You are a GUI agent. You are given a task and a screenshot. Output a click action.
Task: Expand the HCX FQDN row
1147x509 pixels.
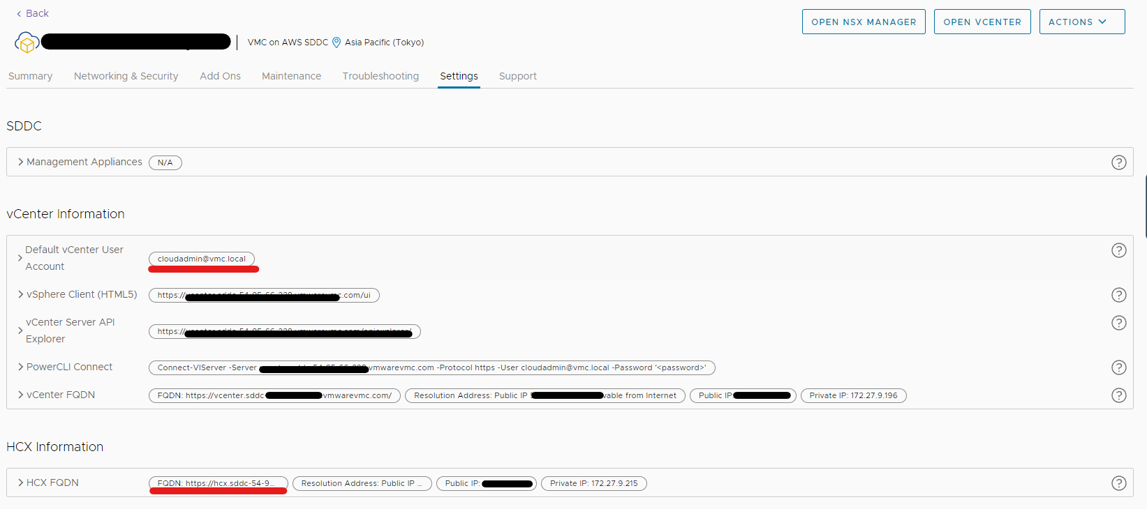click(x=21, y=483)
